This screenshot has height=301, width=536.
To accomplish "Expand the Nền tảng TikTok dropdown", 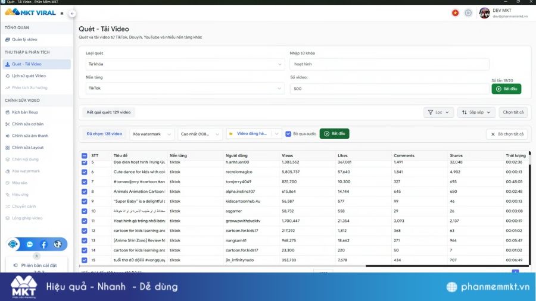I will [x=185, y=89].
